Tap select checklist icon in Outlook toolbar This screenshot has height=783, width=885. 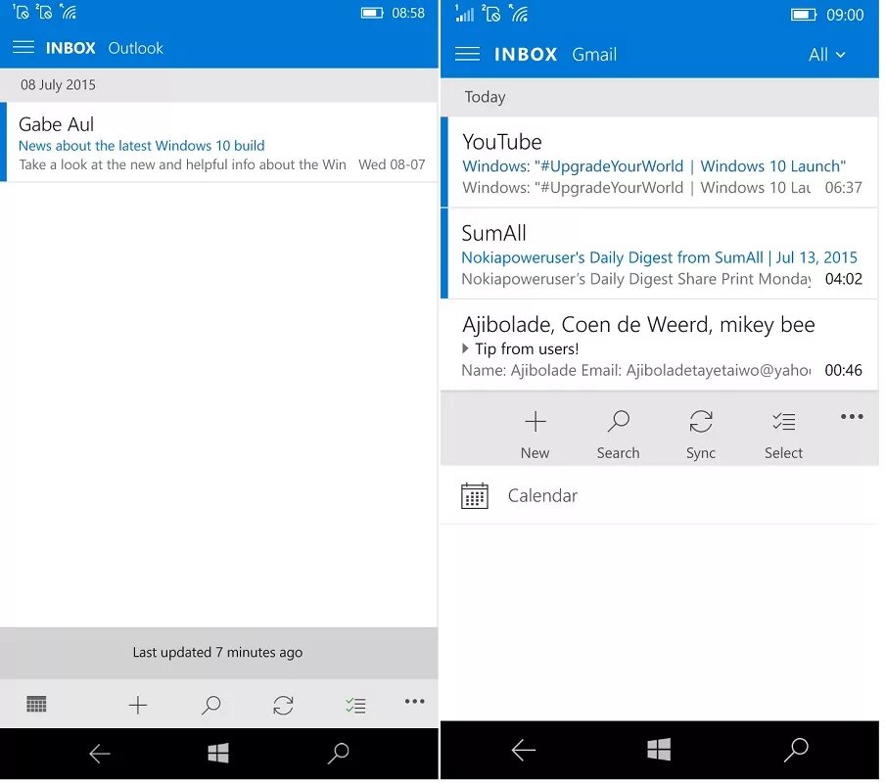click(355, 705)
